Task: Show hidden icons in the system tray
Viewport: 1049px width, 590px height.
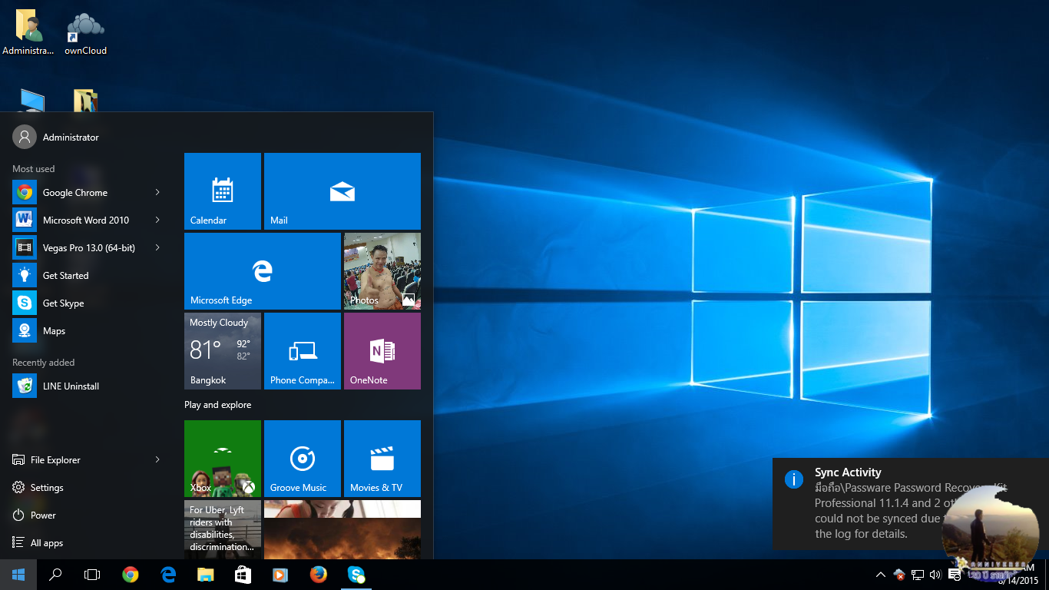Action: tap(880, 575)
